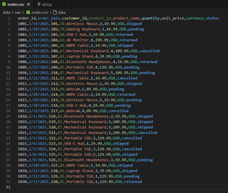Click the CSV icon in the breadcrumb
The image size is (228, 193).
click(x=28, y=12)
